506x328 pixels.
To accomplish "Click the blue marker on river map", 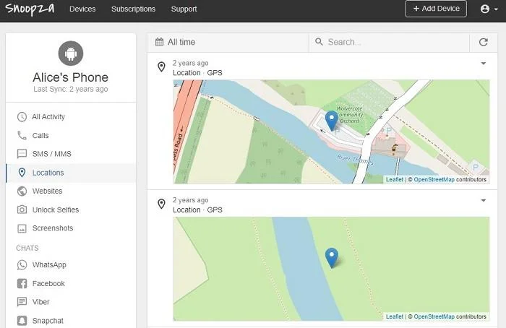I will 331,257.
